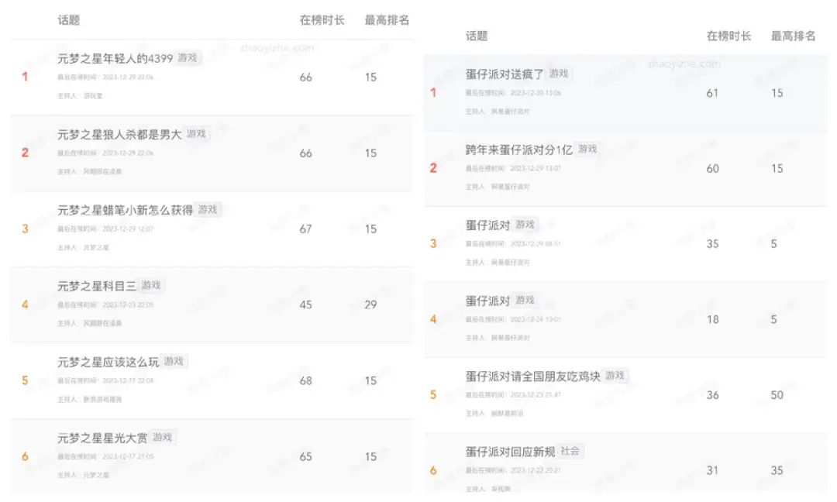The width and height of the screenshot is (837, 502).
Task: Click the 话题 header in left table
Action: point(69,20)
